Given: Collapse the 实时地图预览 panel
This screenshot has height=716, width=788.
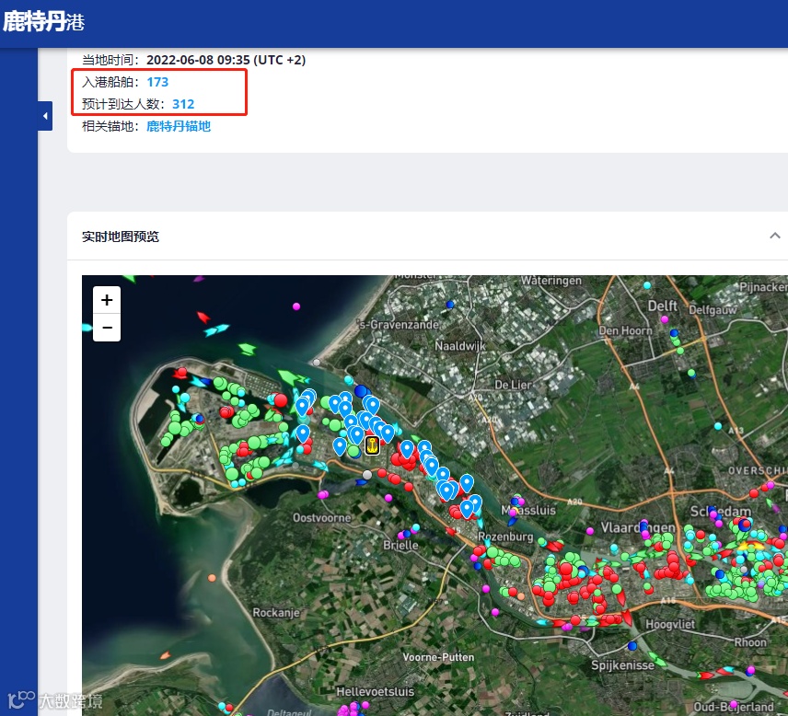Looking at the screenshot, I should [x=774, y=236].
